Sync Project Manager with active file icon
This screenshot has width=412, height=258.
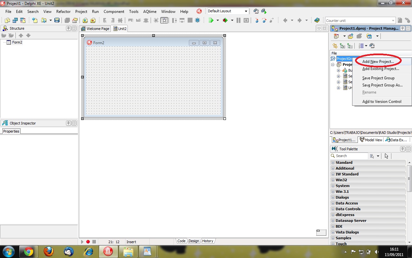tap(335, 45)
